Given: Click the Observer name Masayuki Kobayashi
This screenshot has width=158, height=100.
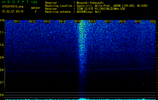Looking at the screenshot, I should coord(90,3).
